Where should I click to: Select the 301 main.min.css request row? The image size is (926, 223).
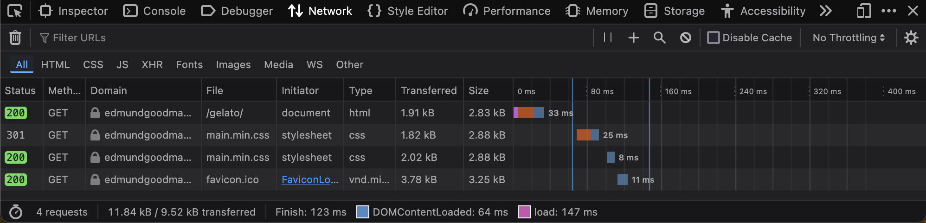(x=463, y=135)
